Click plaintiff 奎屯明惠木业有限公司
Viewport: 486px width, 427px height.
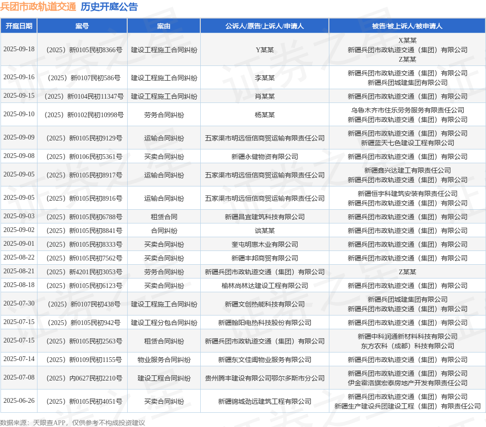point(265,244)
